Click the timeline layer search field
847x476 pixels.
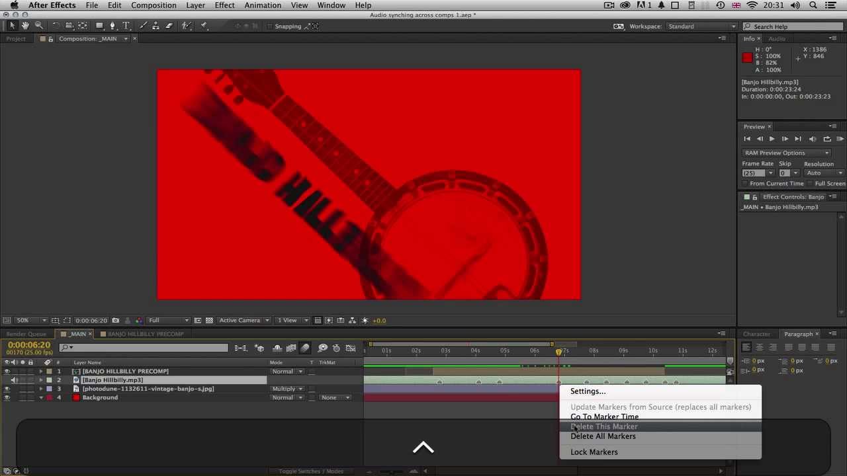(144, 348)
